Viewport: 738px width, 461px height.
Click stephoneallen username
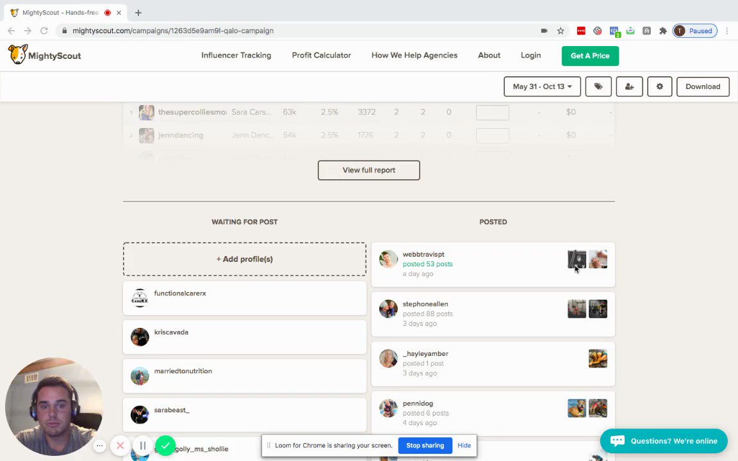425,304
